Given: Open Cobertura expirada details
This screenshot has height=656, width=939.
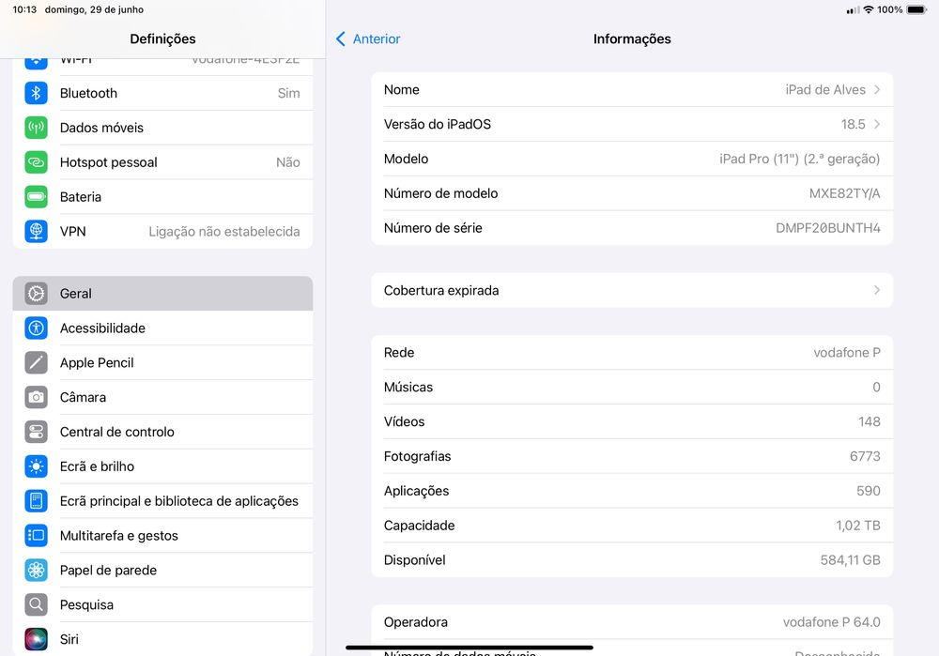Looking at the screenshot, I should 632,290.
